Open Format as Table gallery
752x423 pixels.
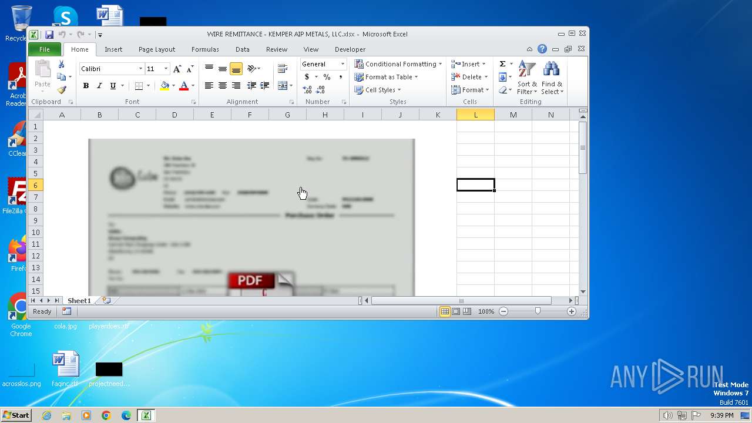pyautogui.click(x=386, y=77)
